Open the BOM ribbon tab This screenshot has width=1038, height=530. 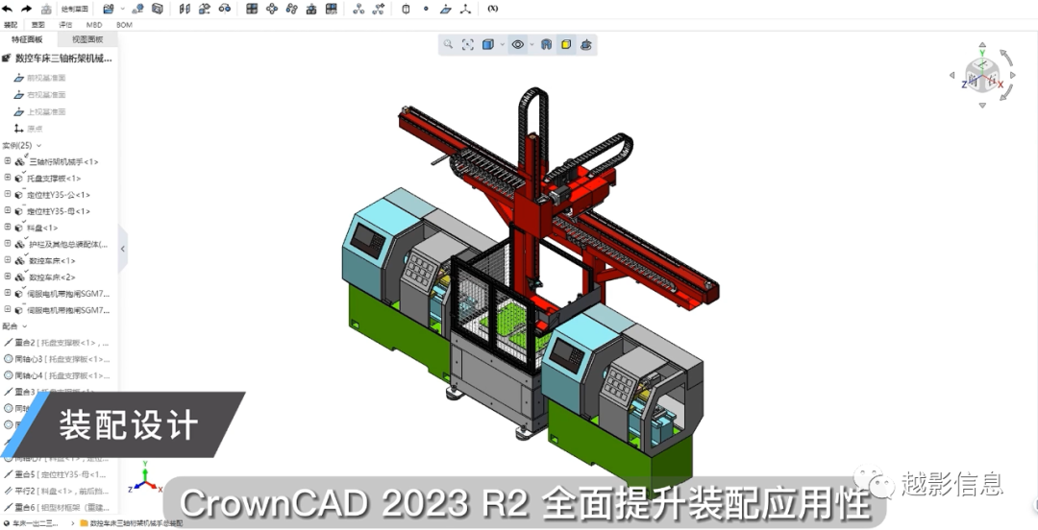124,24
